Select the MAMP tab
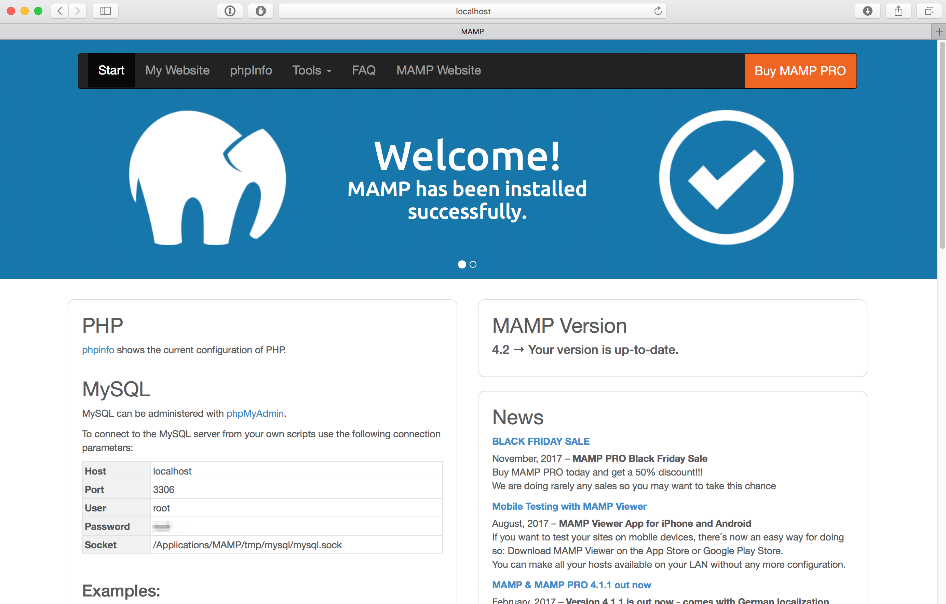 tap(465, 31)
